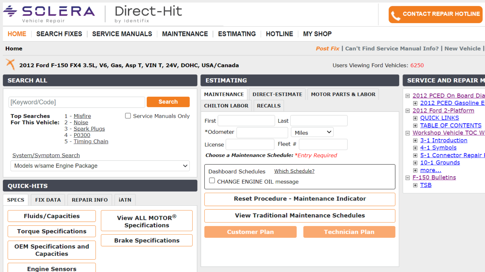Click View ALL MOTOR Specifications
This screenshot has width=485, height=272.
pyautogui.click(x=147, y=221)
